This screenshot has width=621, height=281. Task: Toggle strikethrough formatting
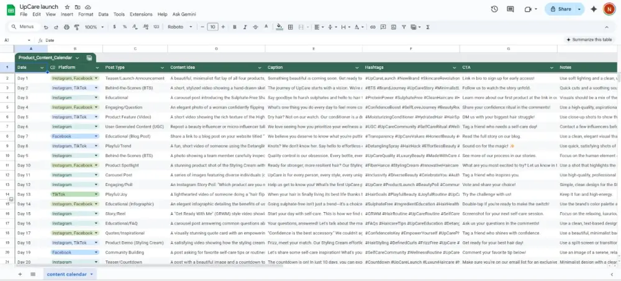[255, 27]
